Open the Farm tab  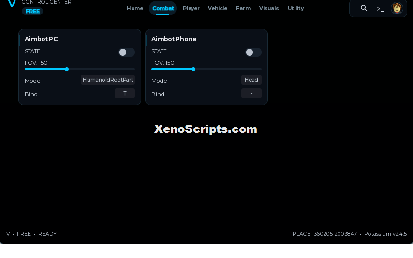(x=243, y=8)
